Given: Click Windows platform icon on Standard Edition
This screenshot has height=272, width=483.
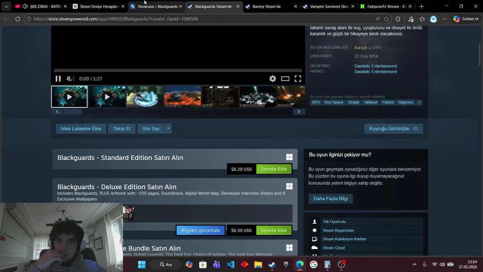Looking at the screenshot, I should 289,157.
